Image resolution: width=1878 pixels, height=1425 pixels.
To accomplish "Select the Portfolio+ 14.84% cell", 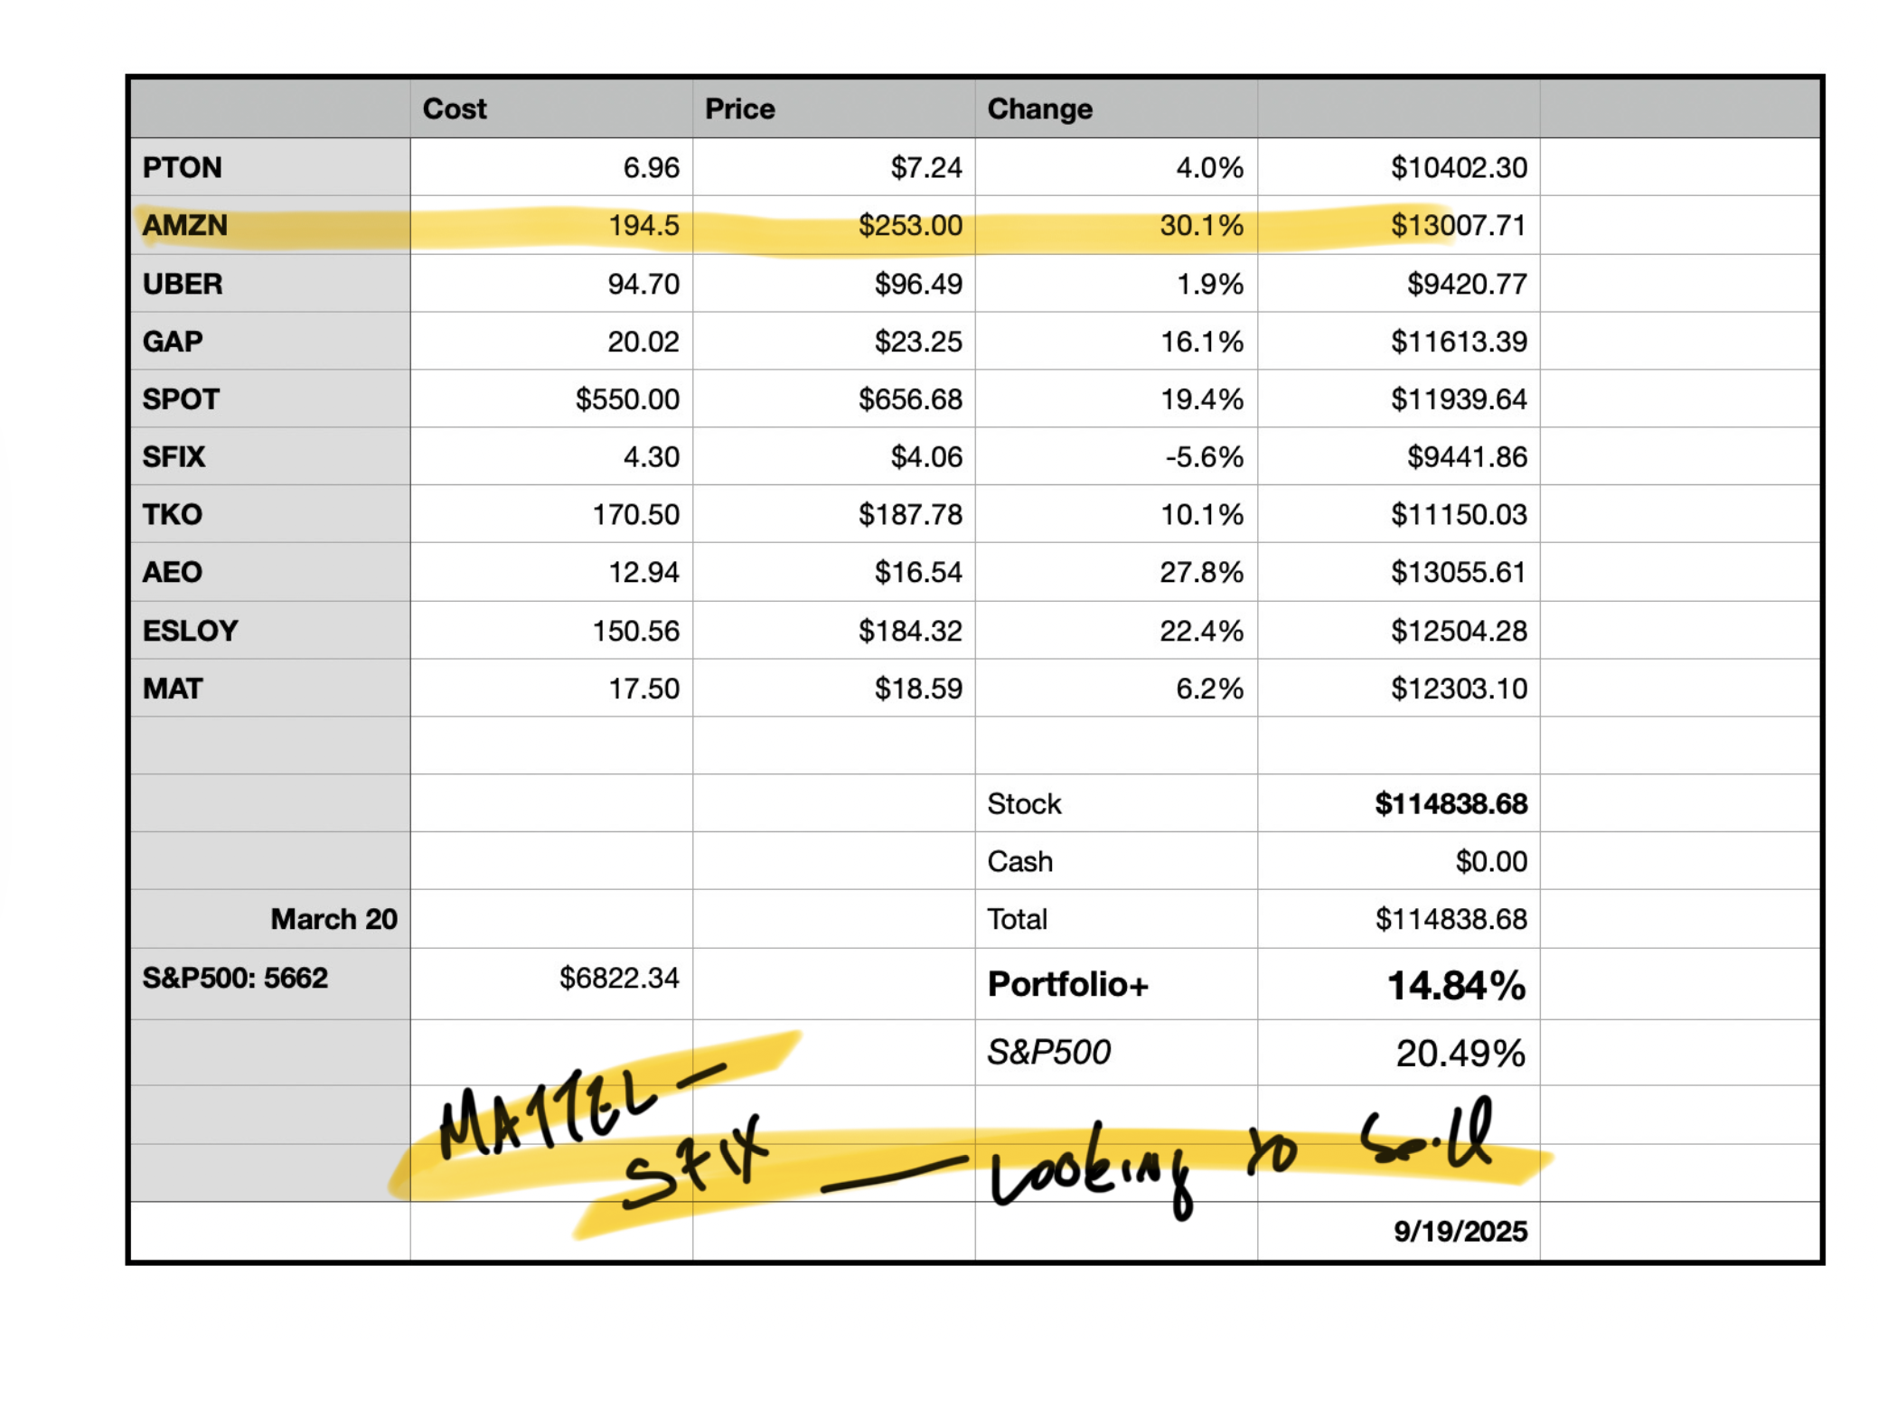I will 1455,985.
